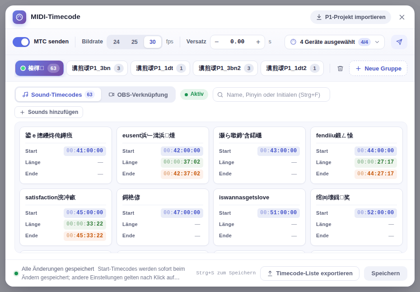Image resolution: width=420 pixels, height=292 pixels.
Task: Click the MIDI-Timecode app logo icon
Action: click(x=19, y=17)
